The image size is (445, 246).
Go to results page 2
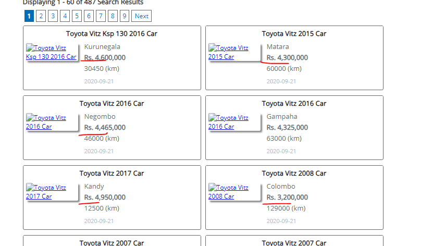point(41,16)
